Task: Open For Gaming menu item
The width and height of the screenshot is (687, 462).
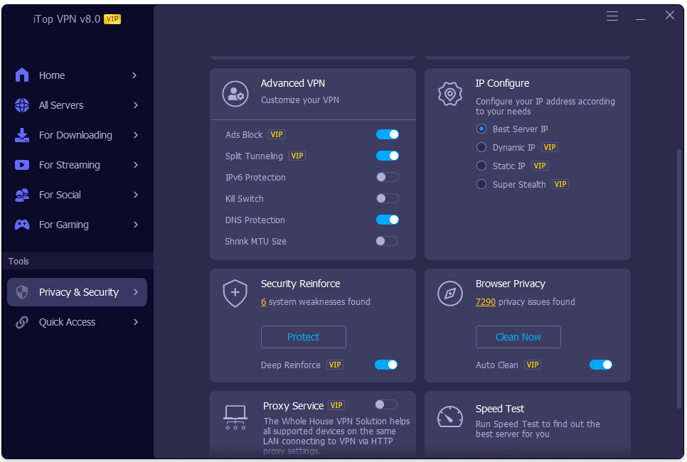Action: [x=77, y=225]
